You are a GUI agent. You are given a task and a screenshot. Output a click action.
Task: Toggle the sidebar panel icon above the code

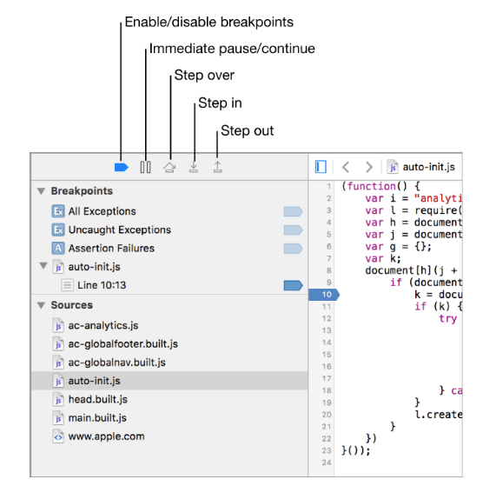point(321,167)
